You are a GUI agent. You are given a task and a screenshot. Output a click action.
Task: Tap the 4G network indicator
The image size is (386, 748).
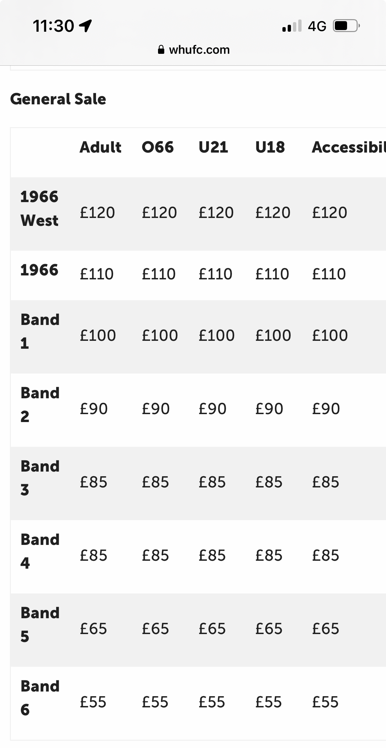(317, 26)
